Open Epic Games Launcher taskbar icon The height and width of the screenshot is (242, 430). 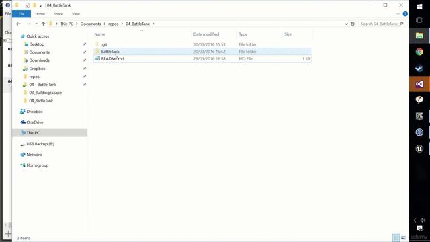(419, 116)
